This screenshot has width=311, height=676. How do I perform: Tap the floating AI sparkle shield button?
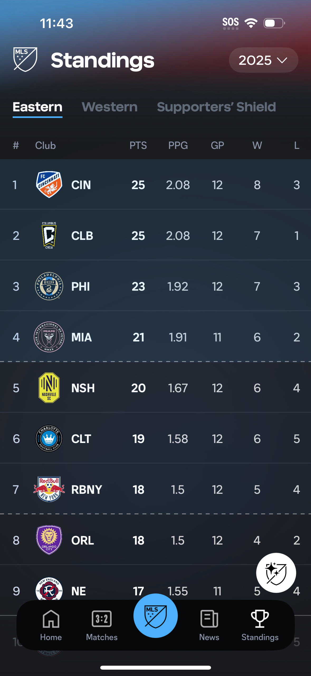coord(276,573)
